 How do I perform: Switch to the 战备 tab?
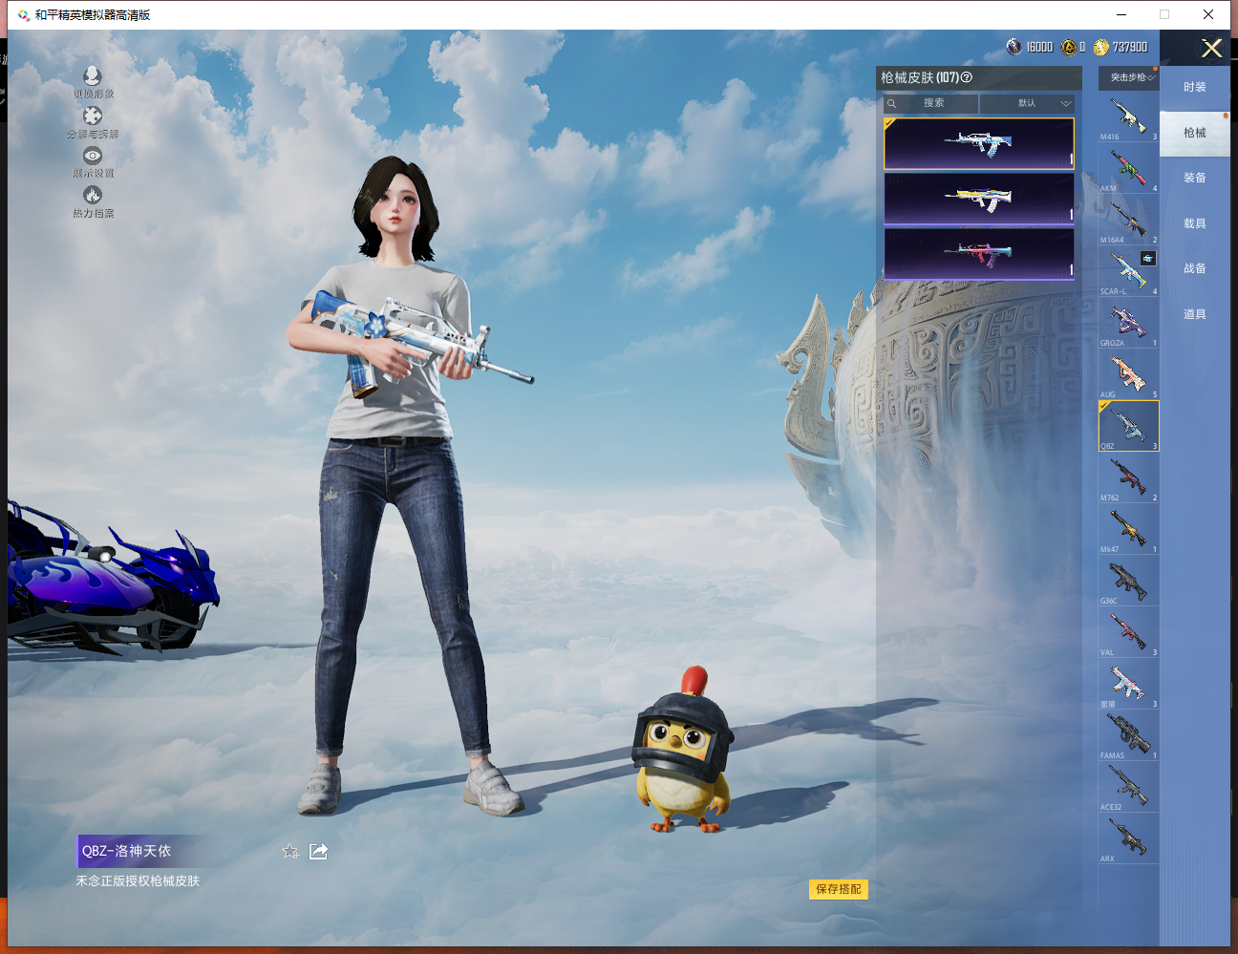tap(1195, 268)
